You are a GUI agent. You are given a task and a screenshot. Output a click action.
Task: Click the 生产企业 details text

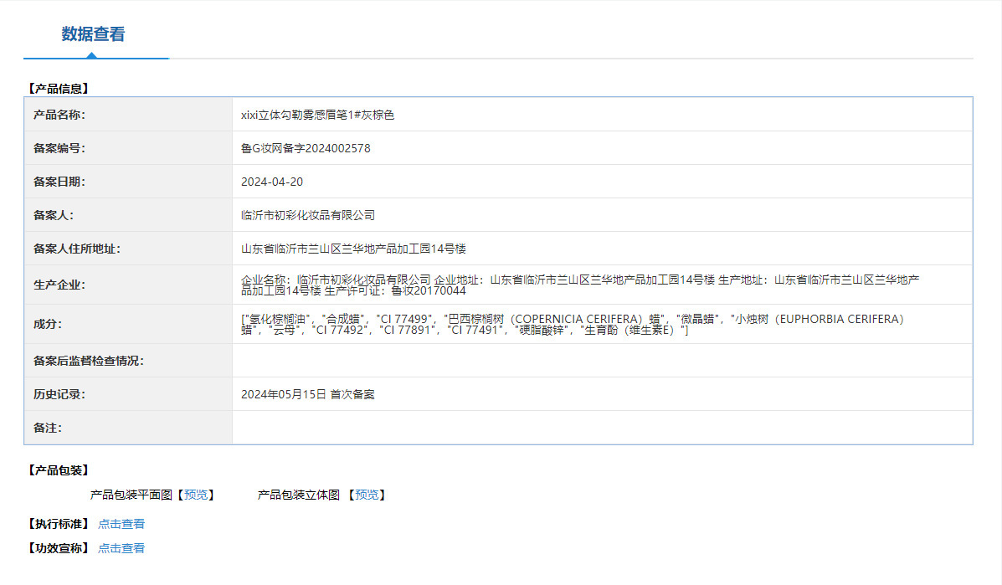pyautogui.click(x=580, y=285)
